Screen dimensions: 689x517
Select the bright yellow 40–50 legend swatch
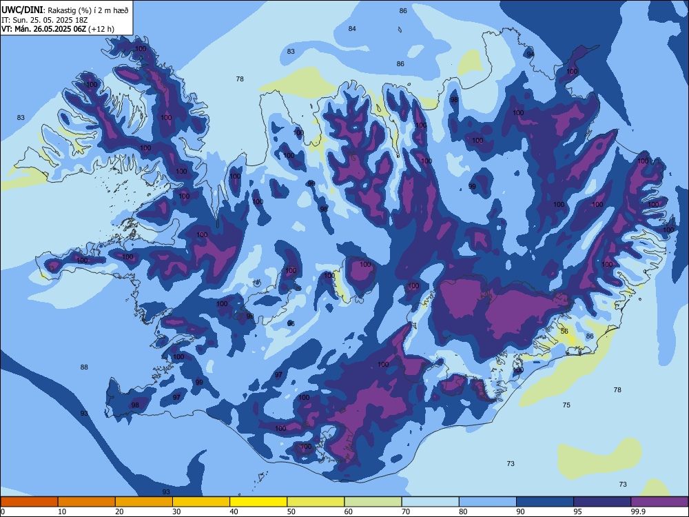point(258,502)
